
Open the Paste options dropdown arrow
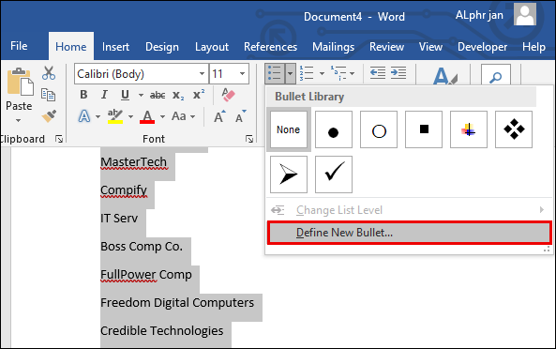[x=19, y=120]
